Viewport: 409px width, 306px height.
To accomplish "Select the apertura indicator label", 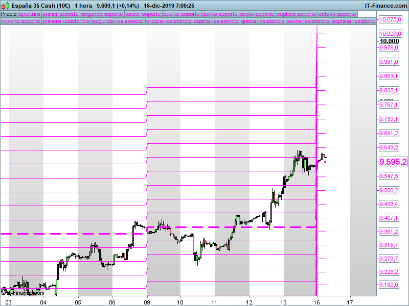I will click(x=30, y=14).
